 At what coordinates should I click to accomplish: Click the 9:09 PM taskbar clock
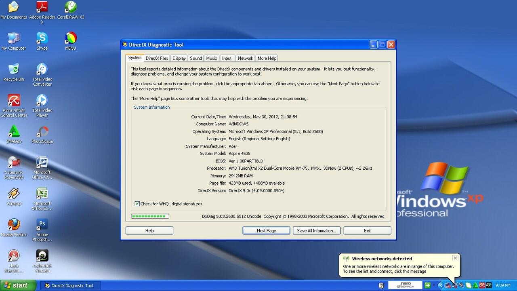tap(502, 285)
